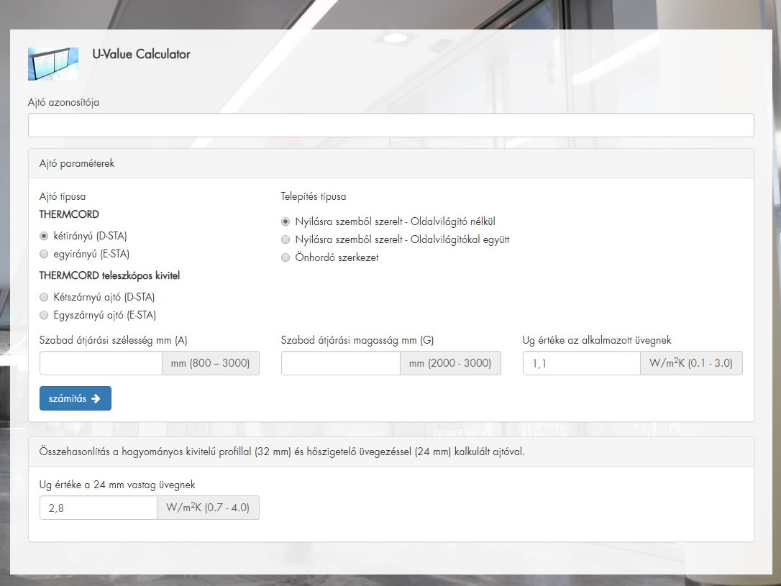Click the Ug értéke az alkalmazott üvegnek field
The width and height of the screenshot is (781, 586).
582,363
